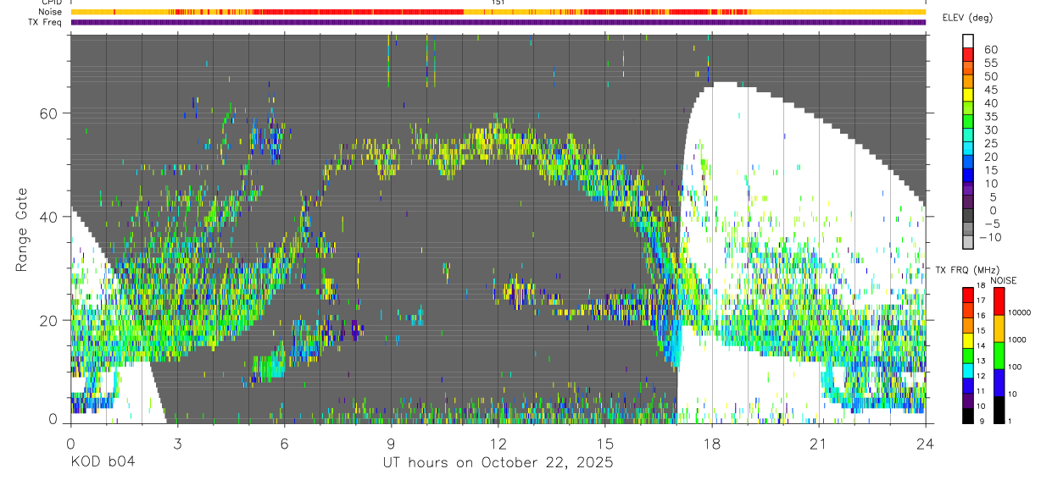Click the NOISE scale value '100'

click(x=1016, y=367)
